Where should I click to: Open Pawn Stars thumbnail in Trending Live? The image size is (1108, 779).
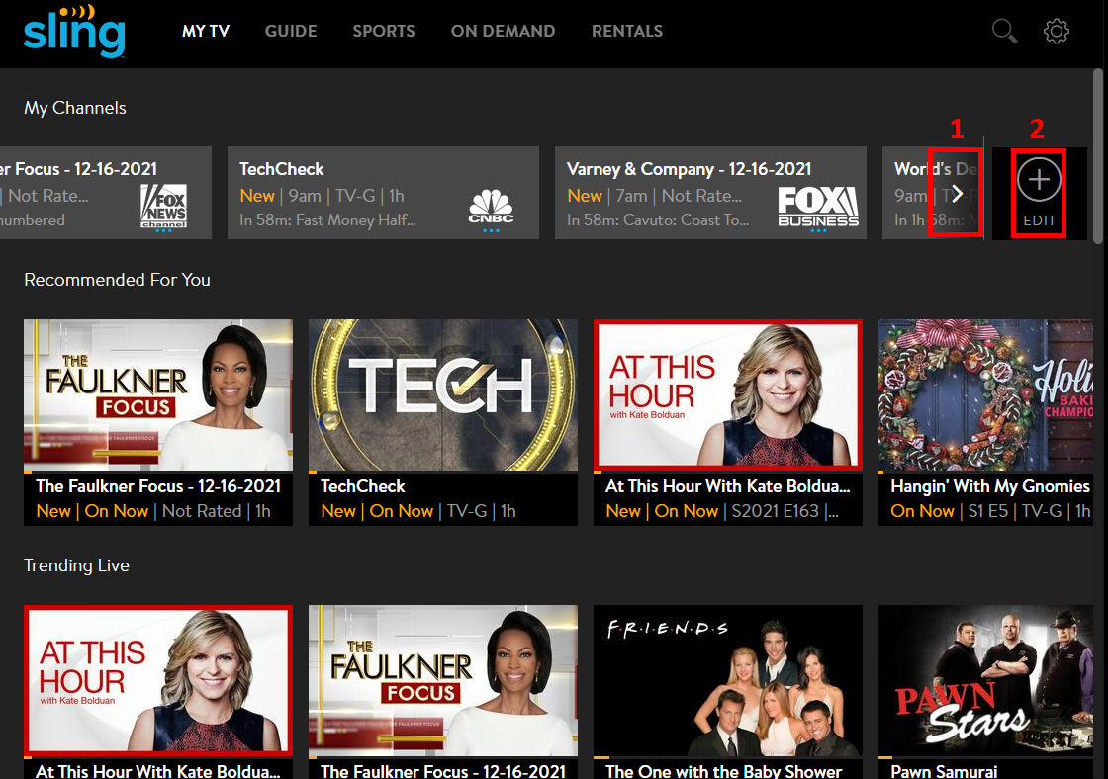985,681
